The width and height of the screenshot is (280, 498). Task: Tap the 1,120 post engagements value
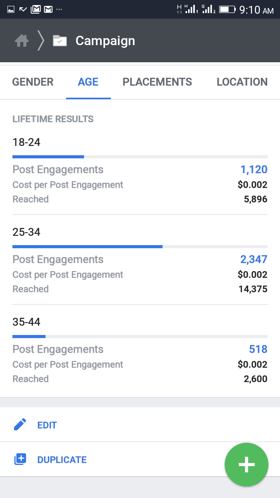254,169
